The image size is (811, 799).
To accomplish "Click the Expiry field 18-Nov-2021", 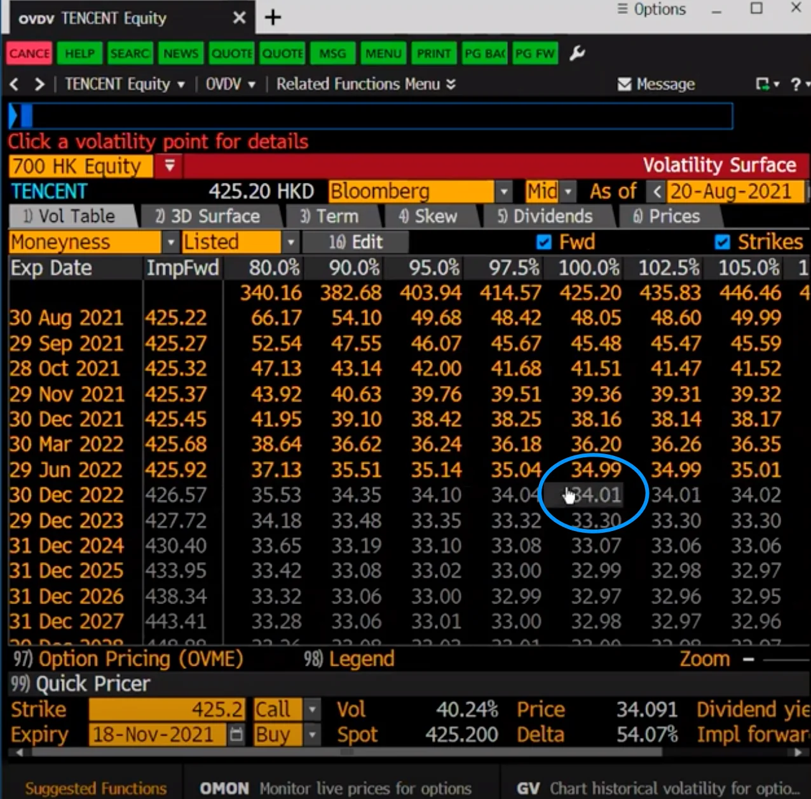I will pos(157,735).
